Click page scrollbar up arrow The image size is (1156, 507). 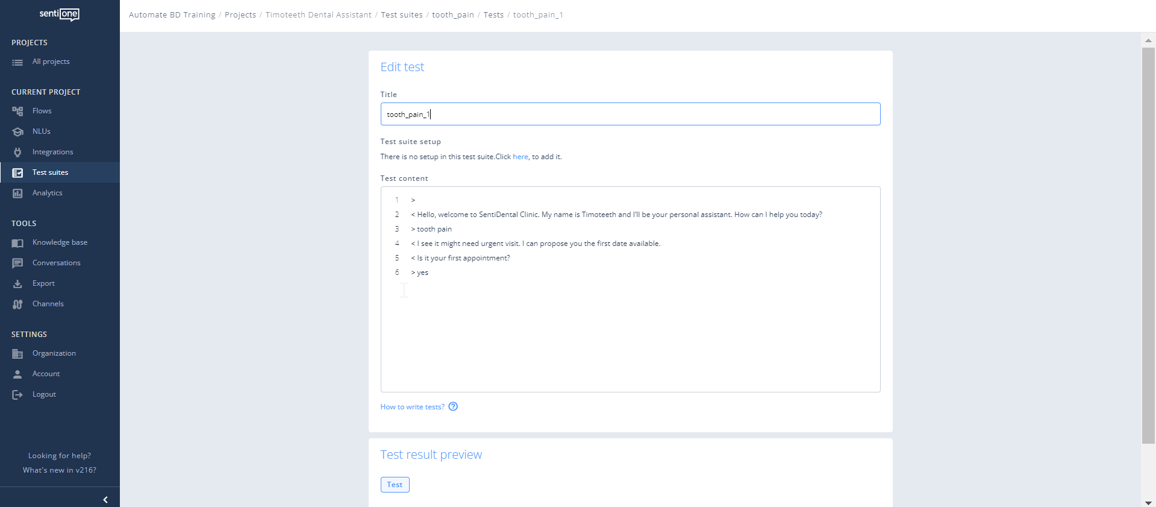[1148, 40]
